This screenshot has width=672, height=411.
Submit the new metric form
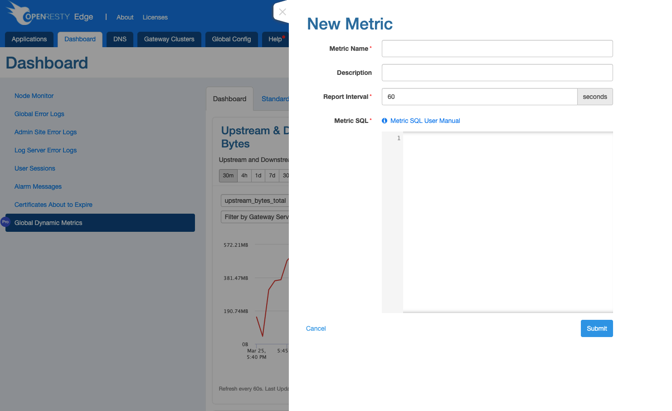pos(597,328)
